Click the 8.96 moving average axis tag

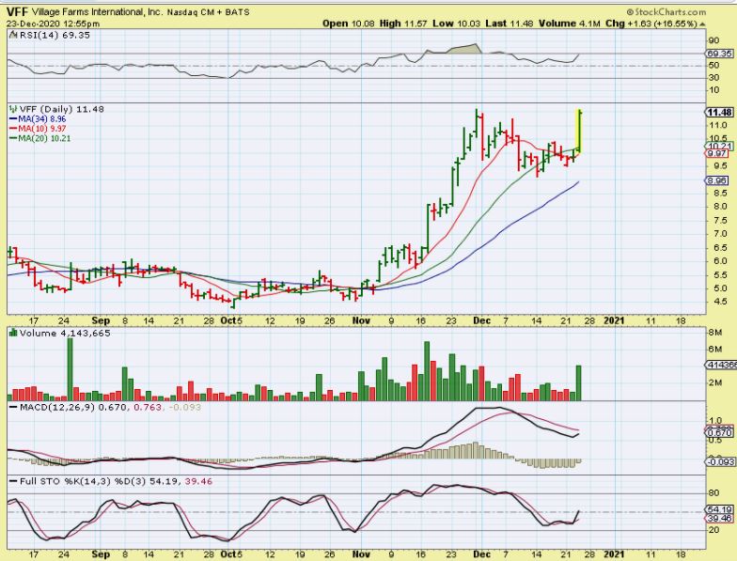click(717, 180)
